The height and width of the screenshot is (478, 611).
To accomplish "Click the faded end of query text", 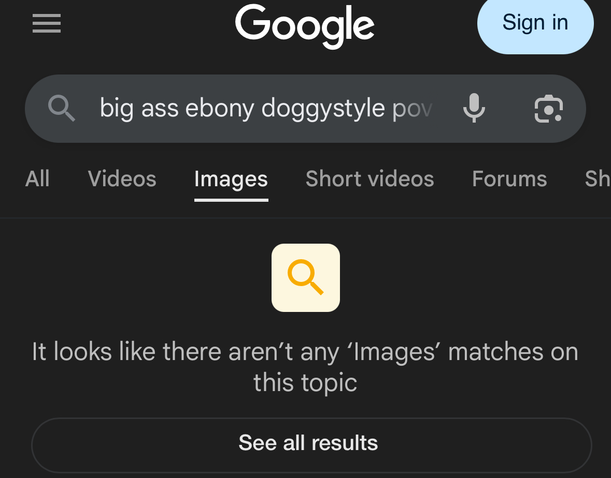I will (x=413, y=109).
